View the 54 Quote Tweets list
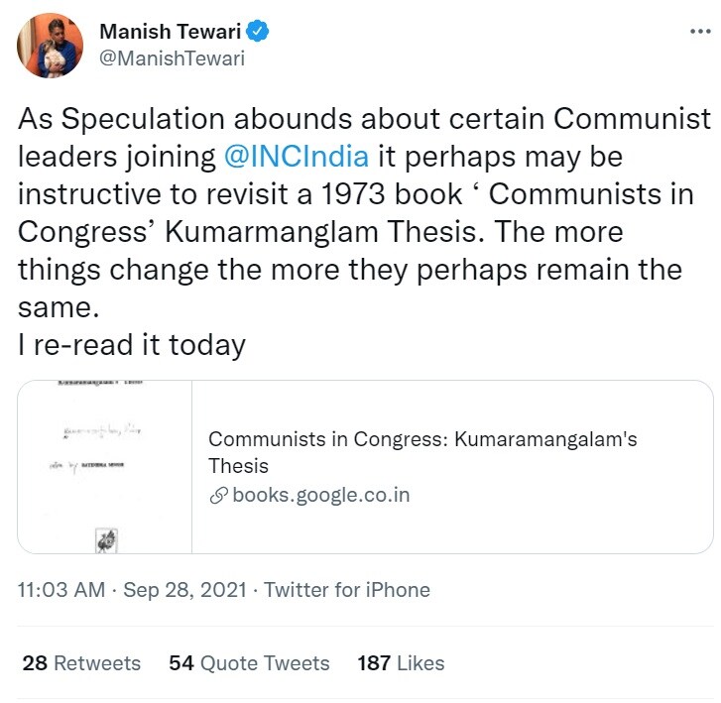The image size is (721, 703). pos(249,663)
